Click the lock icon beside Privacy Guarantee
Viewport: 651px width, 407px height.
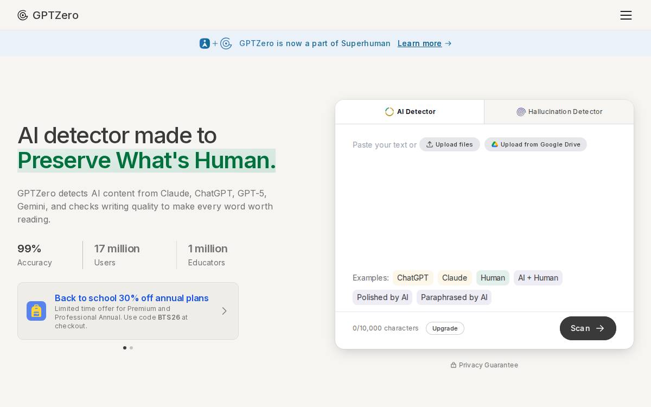[454, 365]
